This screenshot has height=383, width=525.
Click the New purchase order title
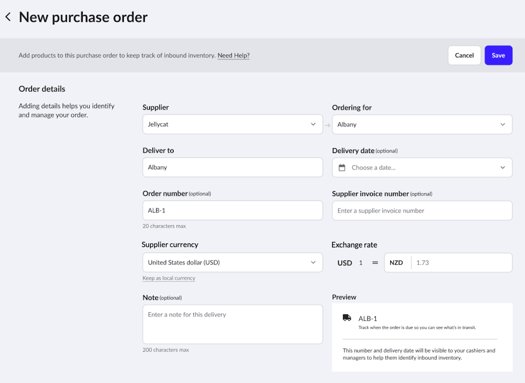coord(83,17)
